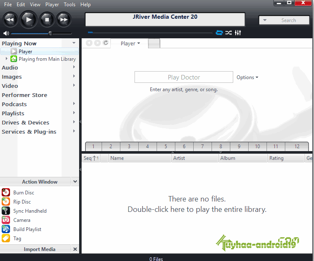Click Burn Disc label
Image resolution: width=314 pixels, height=261 pixels.
[x=24, y=193]
